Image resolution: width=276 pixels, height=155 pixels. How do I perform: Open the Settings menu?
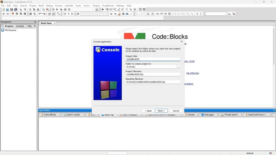(120, 6)
